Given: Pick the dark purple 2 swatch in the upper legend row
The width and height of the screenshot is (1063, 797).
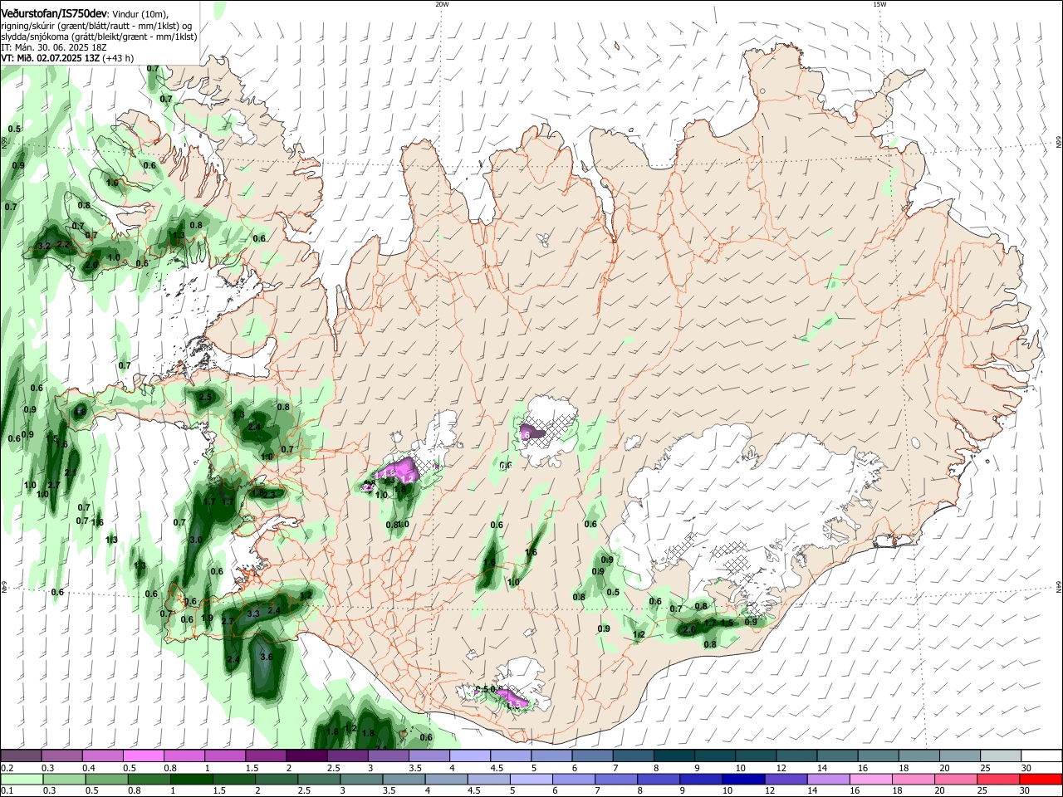Looking at the screenshot, I should coord(306,756).
